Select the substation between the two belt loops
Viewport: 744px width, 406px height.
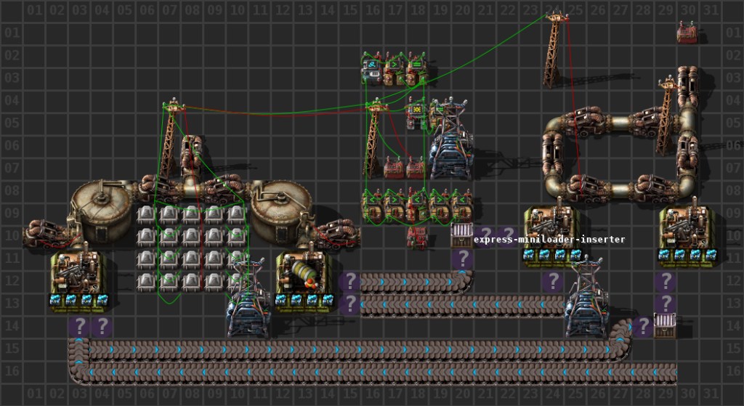pos(586,301)
